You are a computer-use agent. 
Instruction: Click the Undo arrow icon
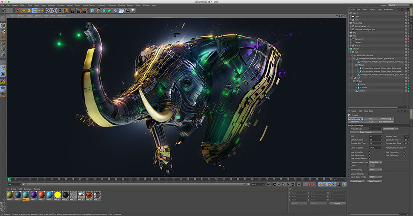coord(3,11)
